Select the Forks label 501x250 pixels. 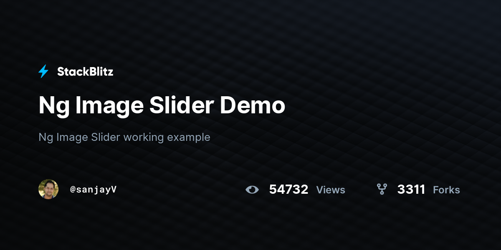(446, 190)
